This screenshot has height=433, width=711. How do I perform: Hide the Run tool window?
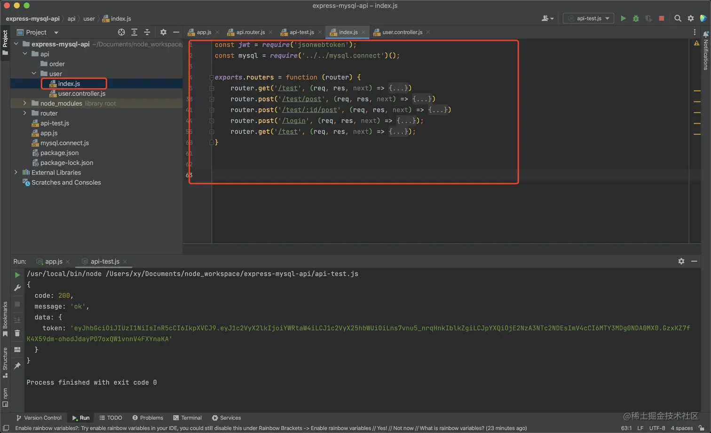(x=694, y=261)
